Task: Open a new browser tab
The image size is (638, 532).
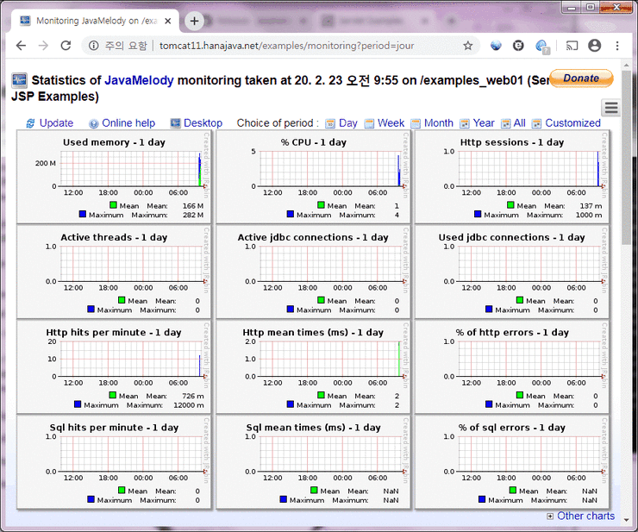Action: (x=195, y=21)
